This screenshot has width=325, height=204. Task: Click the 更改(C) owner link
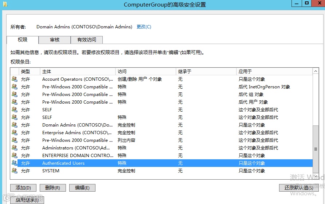click(x=144, y=27)
